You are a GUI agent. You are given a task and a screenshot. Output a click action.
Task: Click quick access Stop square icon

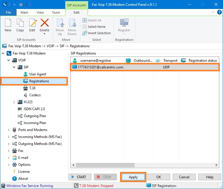21,5
